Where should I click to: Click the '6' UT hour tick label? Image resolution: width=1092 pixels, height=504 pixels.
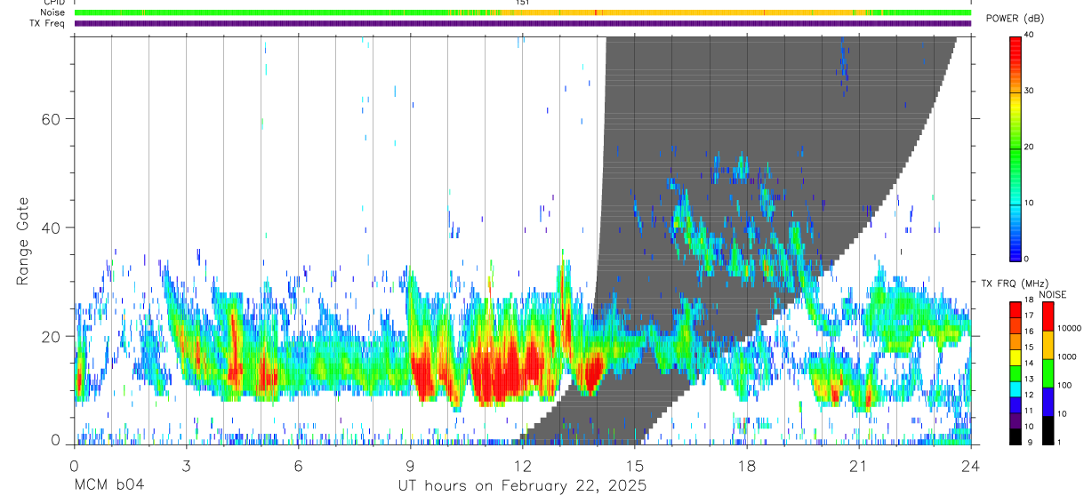point(299,465)
